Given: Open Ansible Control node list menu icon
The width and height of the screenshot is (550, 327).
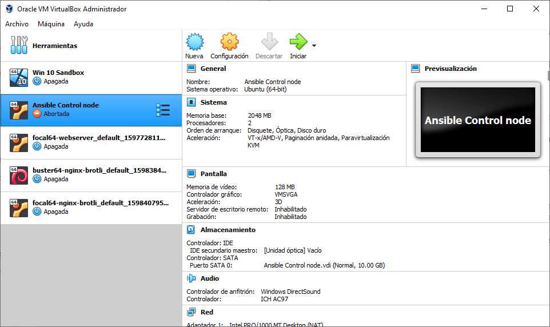Looking at the screenshot, I should coord(163,110).
